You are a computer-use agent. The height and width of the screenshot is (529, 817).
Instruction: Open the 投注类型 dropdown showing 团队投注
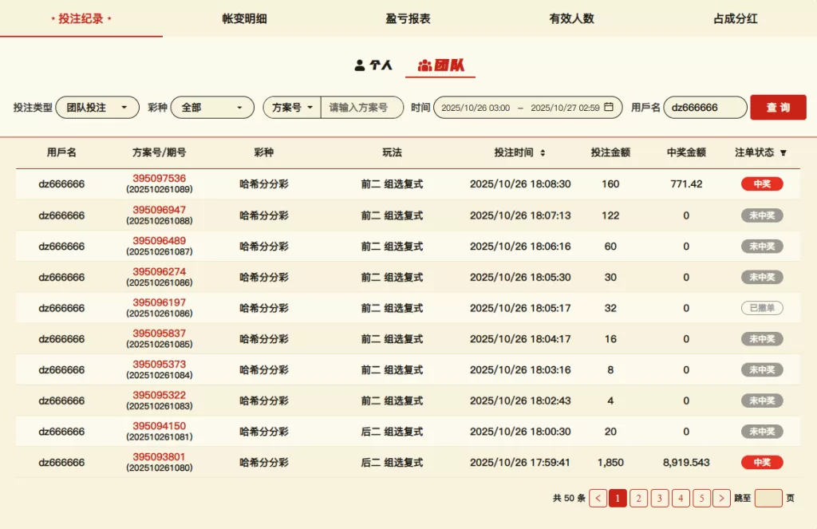click(x=97, y=108)
